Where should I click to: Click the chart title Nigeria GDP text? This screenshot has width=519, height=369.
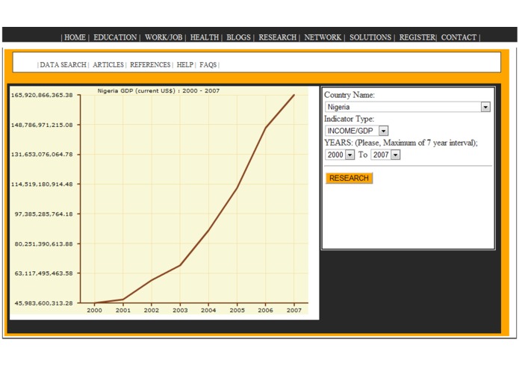click(158, 90)
